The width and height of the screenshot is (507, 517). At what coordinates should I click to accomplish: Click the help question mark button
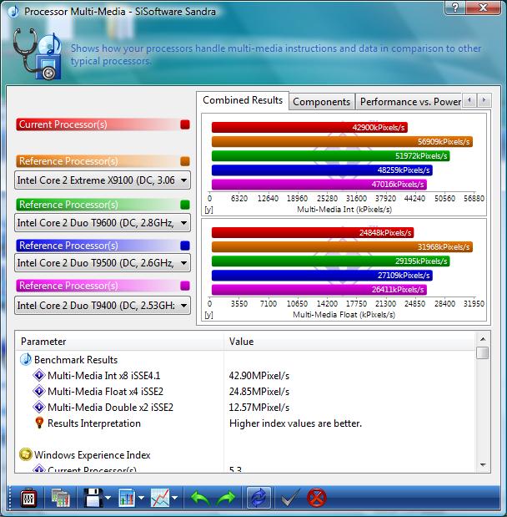click(x=455, y=8)
